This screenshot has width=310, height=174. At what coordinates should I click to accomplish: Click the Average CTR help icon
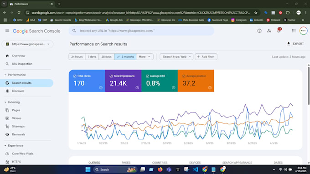[x=174, y=88]
